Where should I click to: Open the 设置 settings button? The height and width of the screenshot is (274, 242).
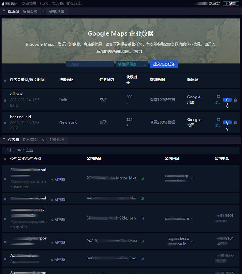click(x=231, y=3)
